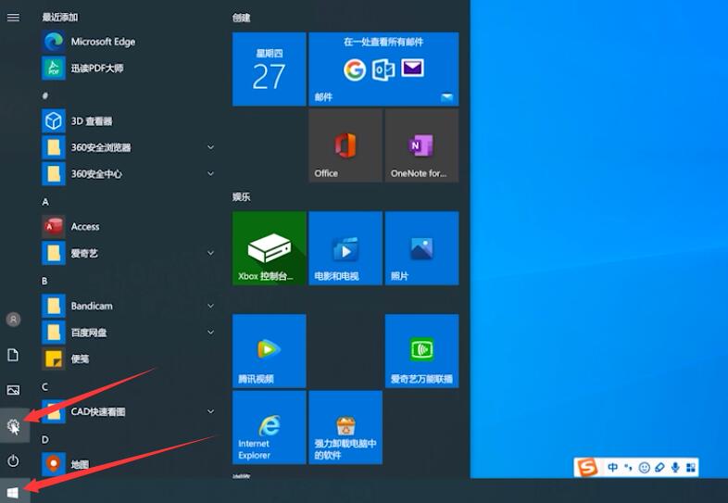
Task: Click the Windows Start button
Action: click(14, 492)
